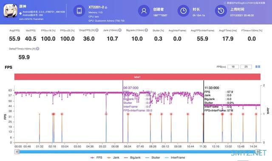Click the Delta(FTime) value 59.9

24,57
